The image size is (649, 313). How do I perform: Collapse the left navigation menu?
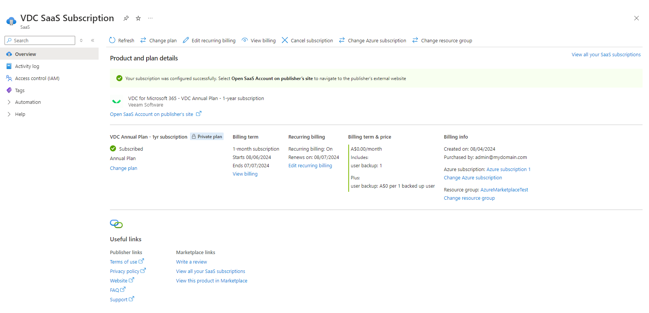click(93, 40)
